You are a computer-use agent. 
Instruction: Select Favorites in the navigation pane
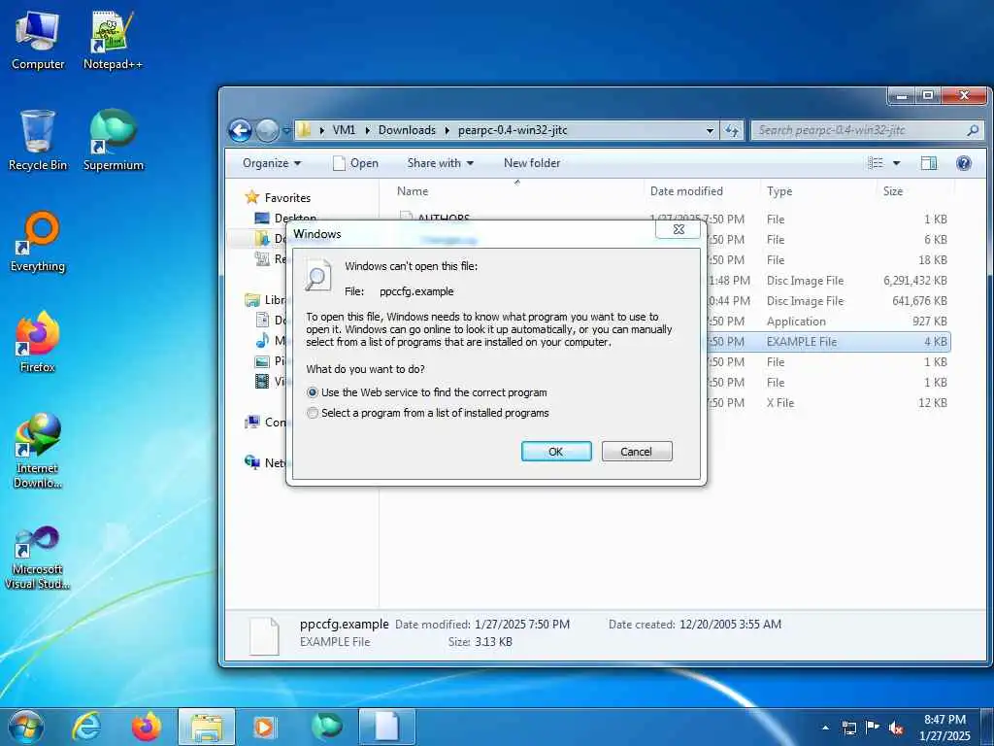point(287,198)
